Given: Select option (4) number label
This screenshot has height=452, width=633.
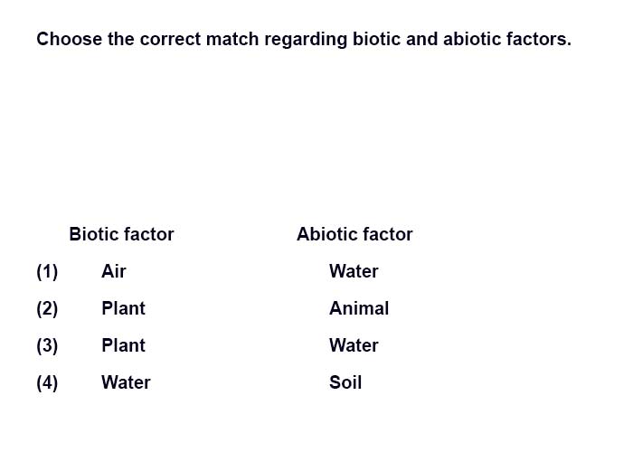Looking at the screenshot, I should pos(47,383).
